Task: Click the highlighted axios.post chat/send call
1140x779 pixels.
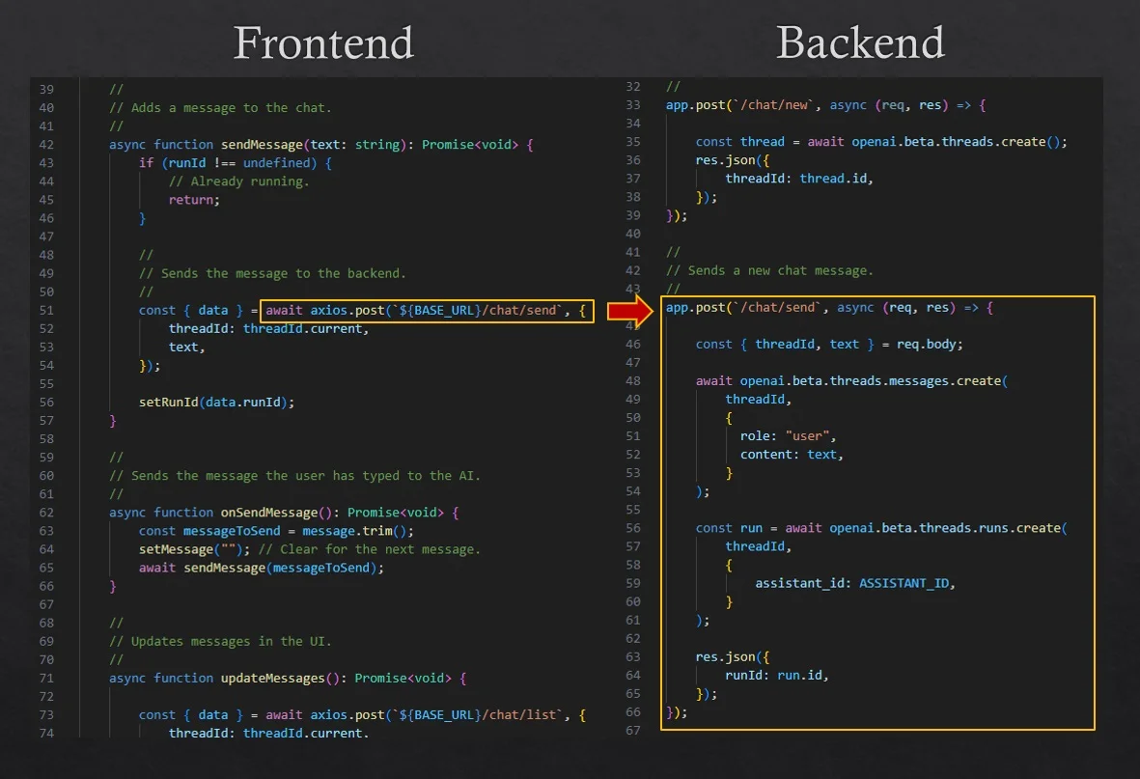Action: click(426, 311)
